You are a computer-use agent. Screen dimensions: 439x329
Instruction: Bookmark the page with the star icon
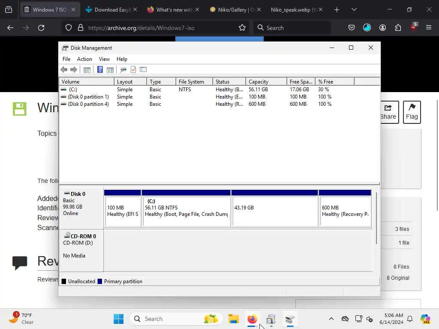(242, 28)
